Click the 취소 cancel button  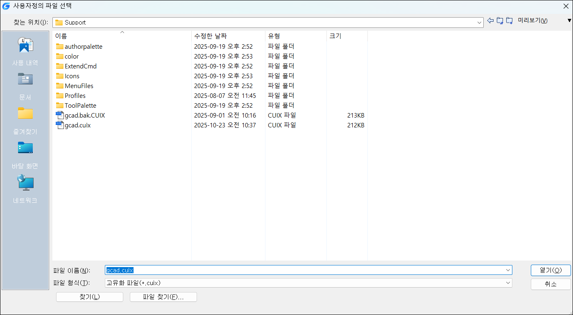pos(550,284)
